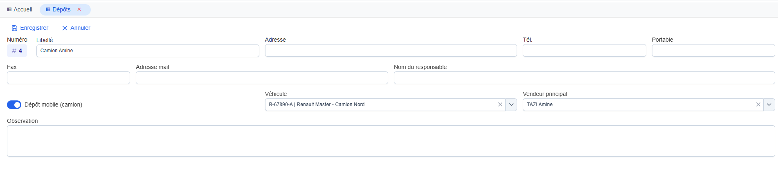778x169 pixels.
Task: Click the Libellé field containing Camion Amine
Action: click(x=148, y=51)
